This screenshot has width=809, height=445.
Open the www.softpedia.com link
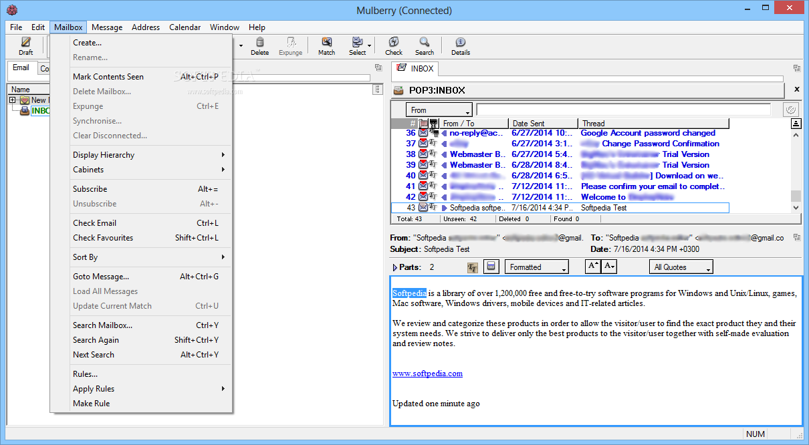coord(427,374)
